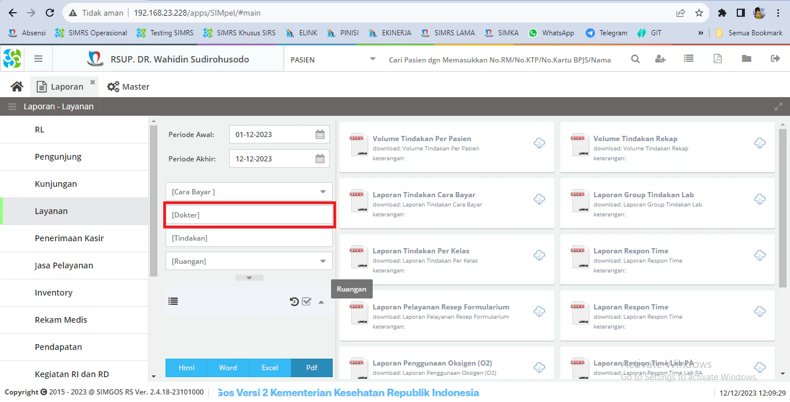Image resolution: width=790 pixels, height=402 pixels.
Task: Click the list icon in filter toolbar
Action: (173, 301)
